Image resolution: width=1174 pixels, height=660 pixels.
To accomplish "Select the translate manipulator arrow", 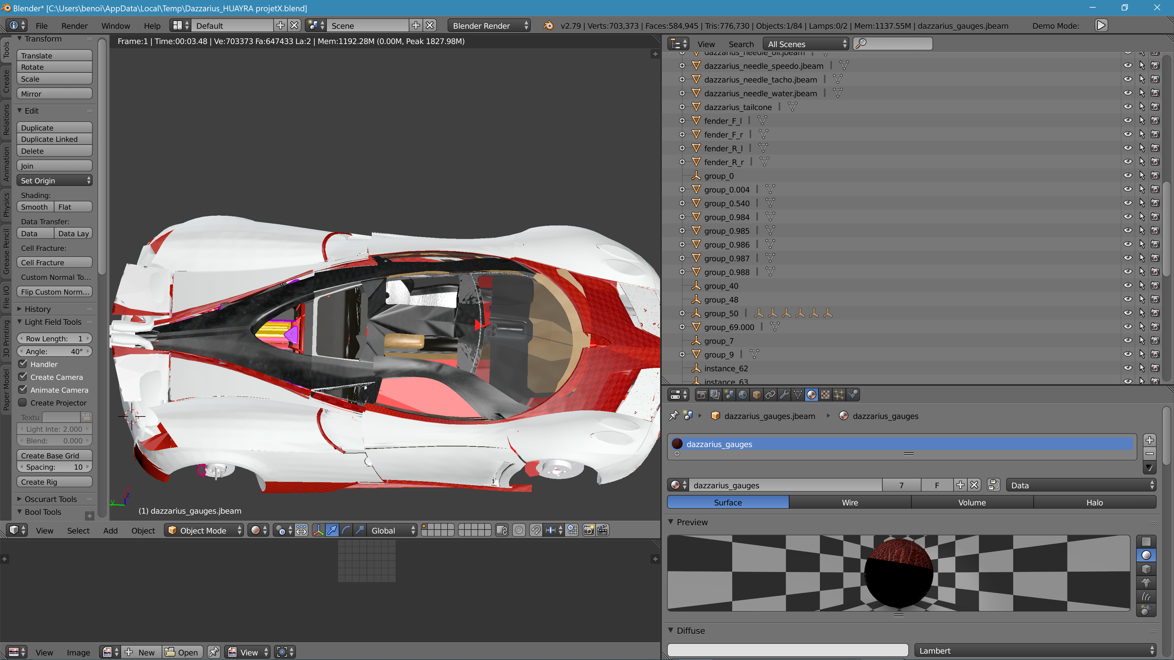I will click(x=332, y=530).
